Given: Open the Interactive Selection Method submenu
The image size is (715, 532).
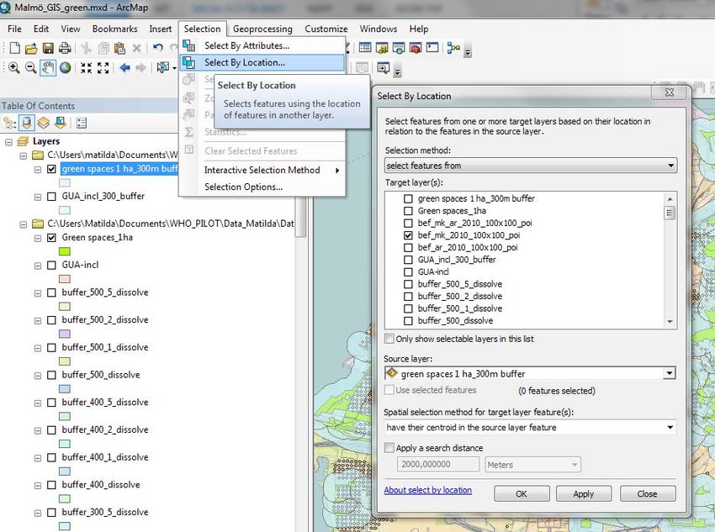Looking at the screenshot, I should (262, 170).
